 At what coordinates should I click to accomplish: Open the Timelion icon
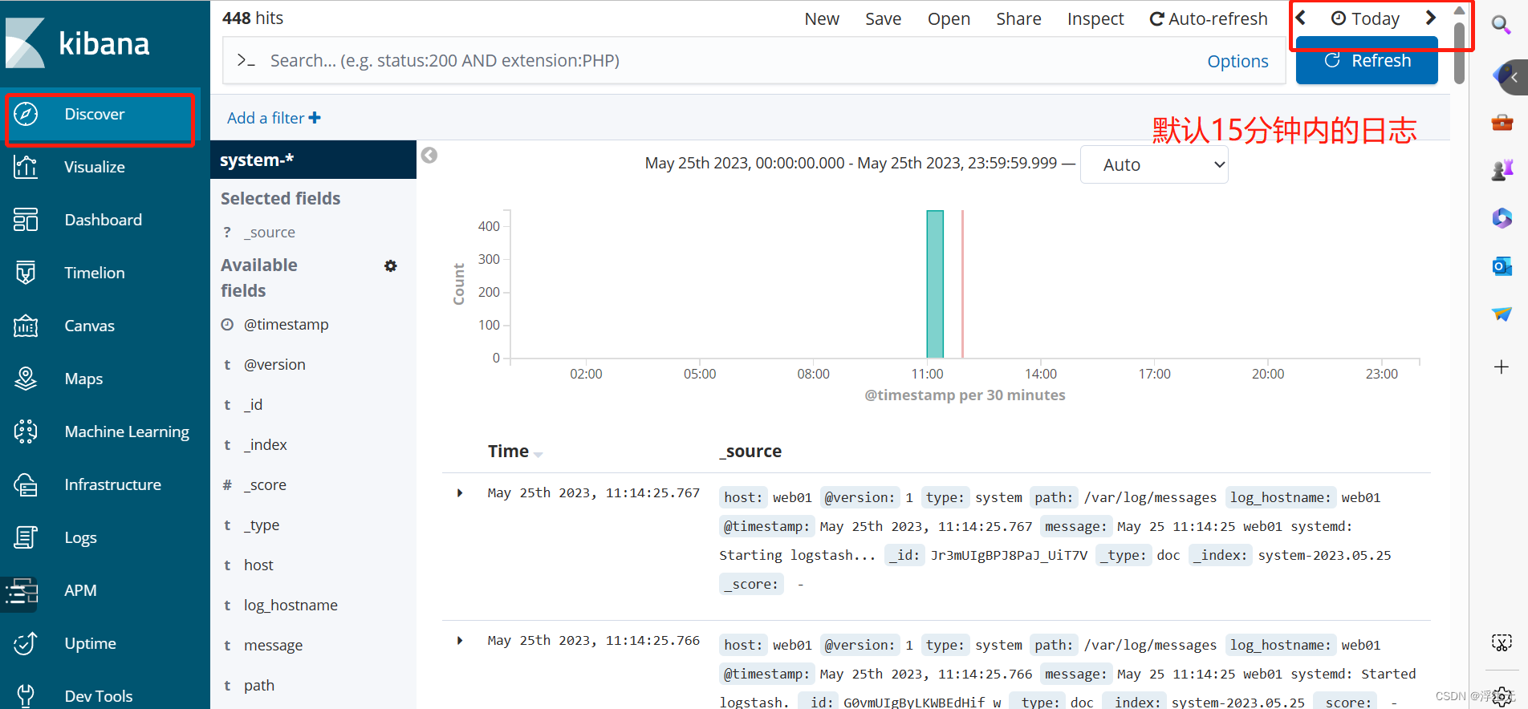coord(26,273)
